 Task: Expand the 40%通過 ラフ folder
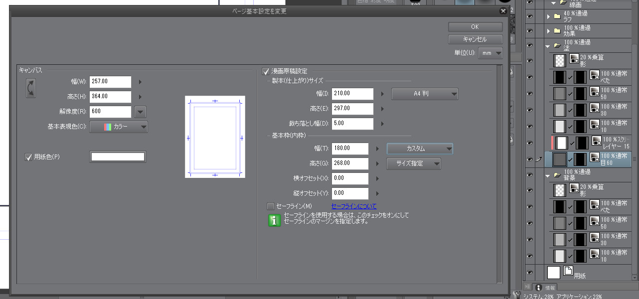pyautogui.click(x=548, y=16)
